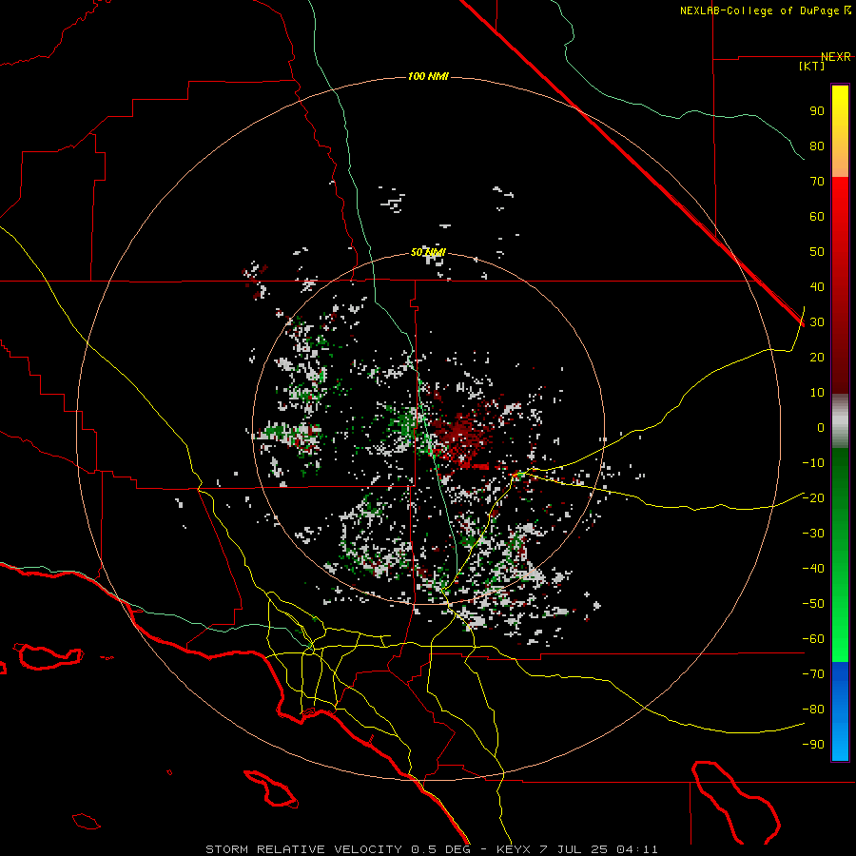The height and width of the screenshot is (856, 856).
Task: Select the -50 knot scale label
Action: (813, 604)
